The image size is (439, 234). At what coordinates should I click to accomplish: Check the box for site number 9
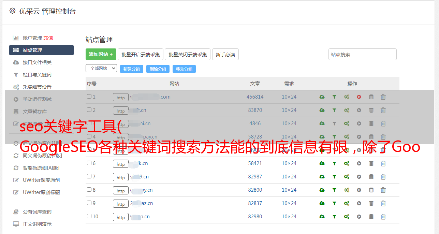click(x=89, y=203)
